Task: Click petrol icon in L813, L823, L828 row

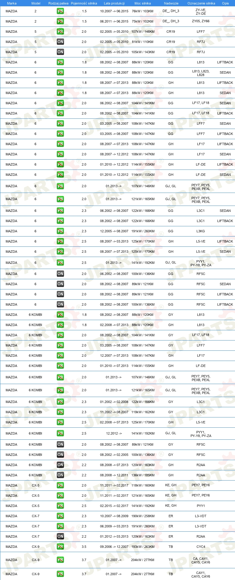Action: click(x=60, y=72)
